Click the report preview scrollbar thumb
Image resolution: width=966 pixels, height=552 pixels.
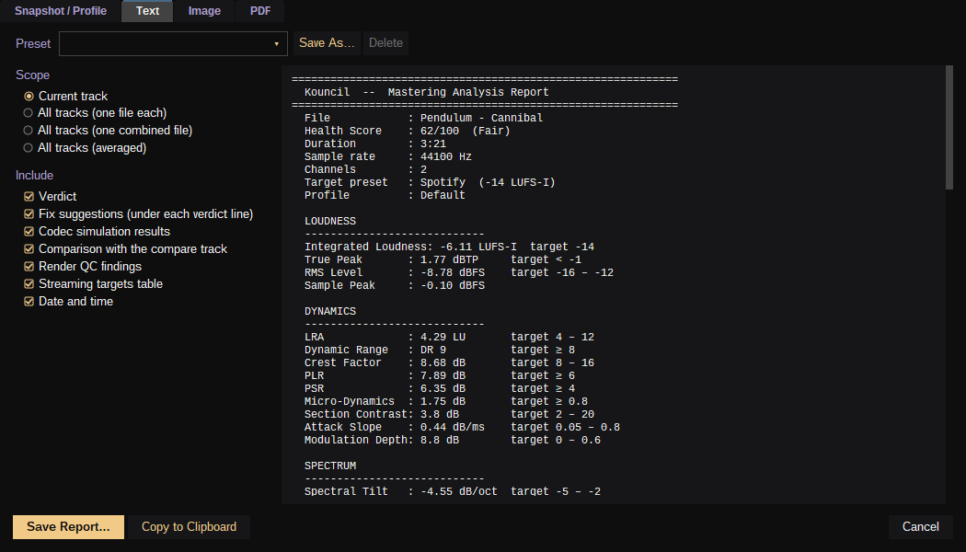click(949, 128)
